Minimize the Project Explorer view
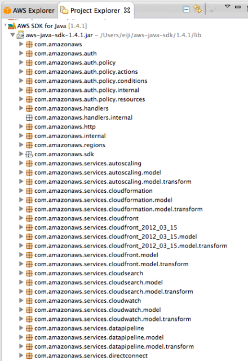Viewport: 248px width, 361px height. tap(238, 7)
